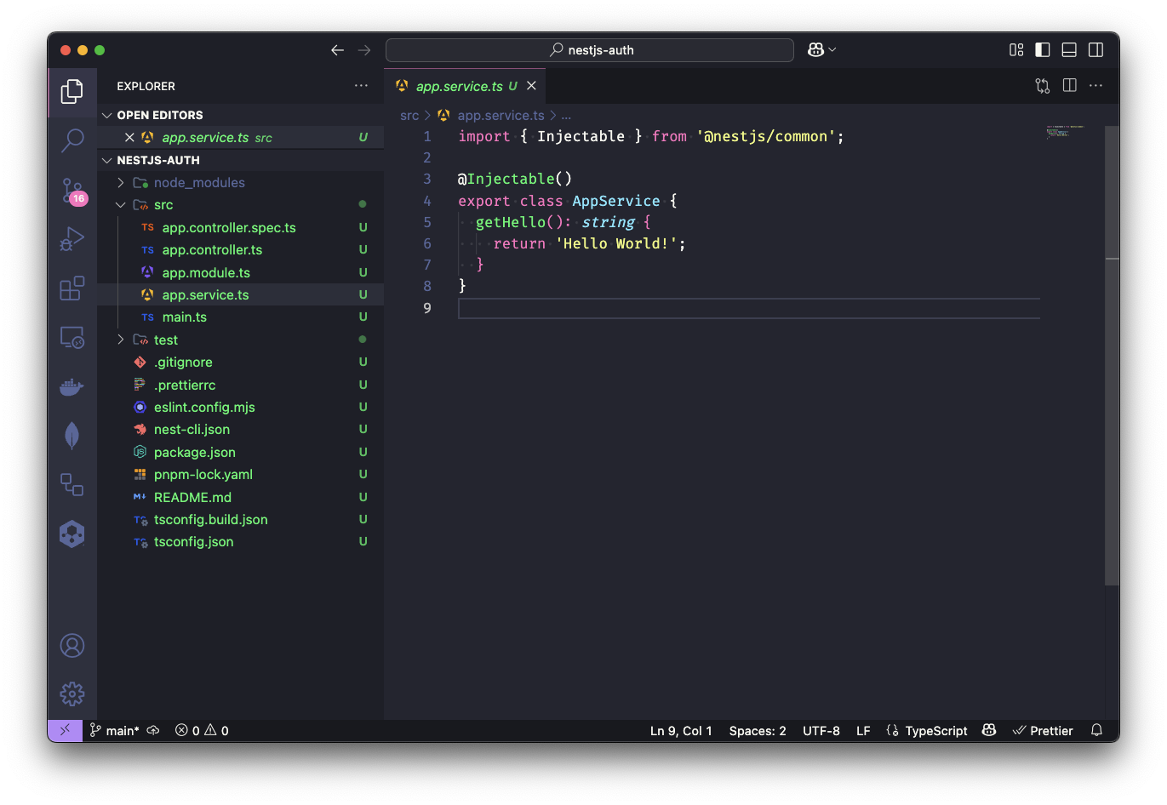Click the editor vertical scrollbar
This screenshot has height=805, width=1167.
pyautogui.click(x=1112, y=356)
